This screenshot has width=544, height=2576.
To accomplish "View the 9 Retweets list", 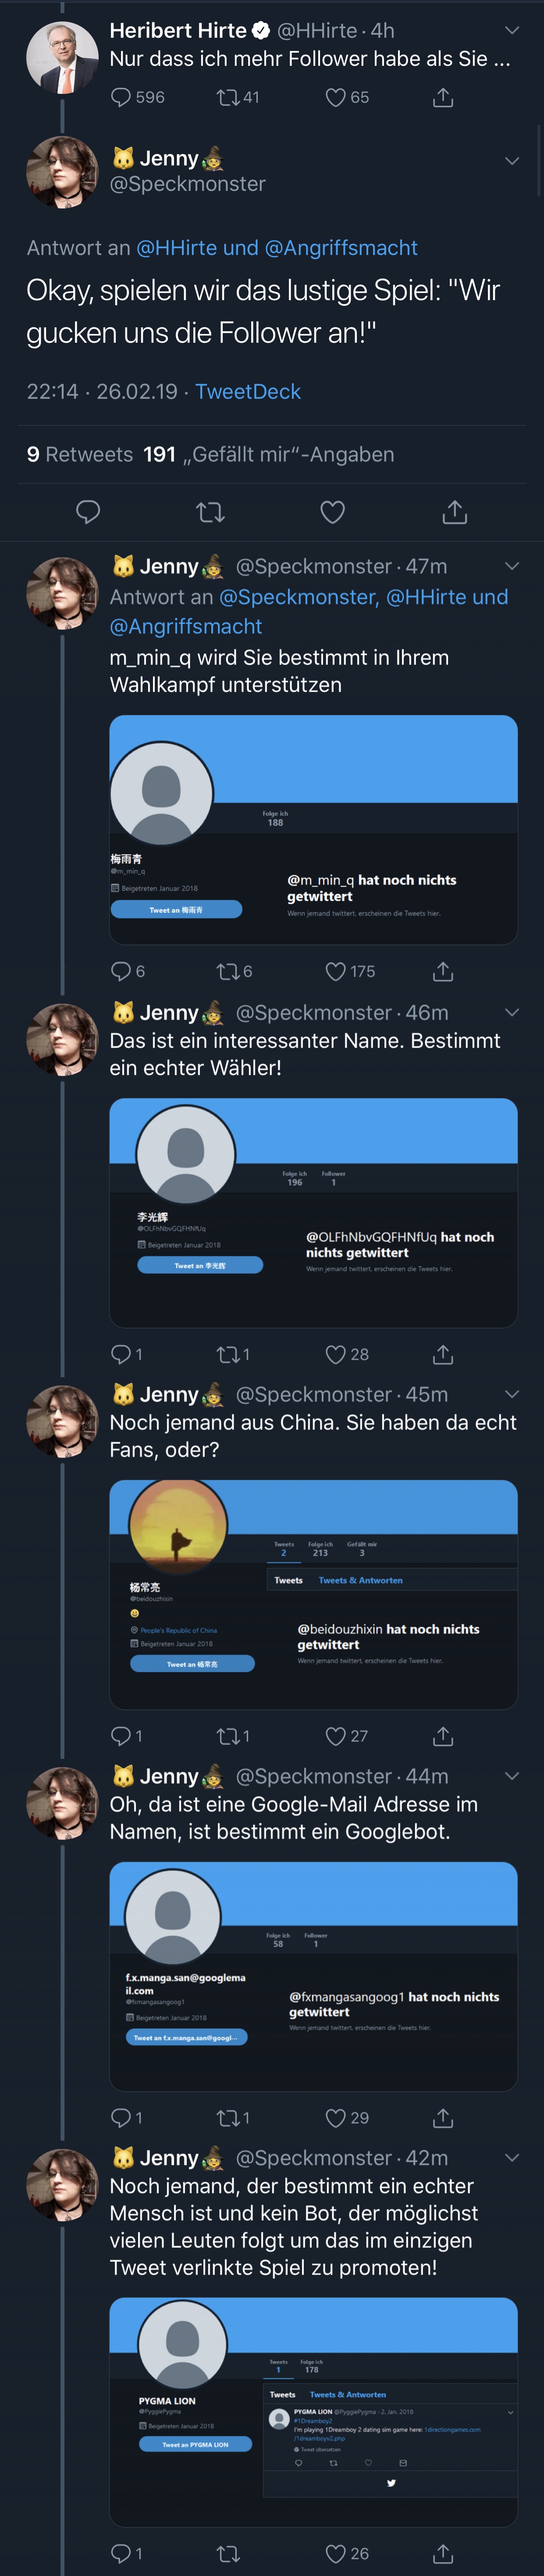I will 80,454.
